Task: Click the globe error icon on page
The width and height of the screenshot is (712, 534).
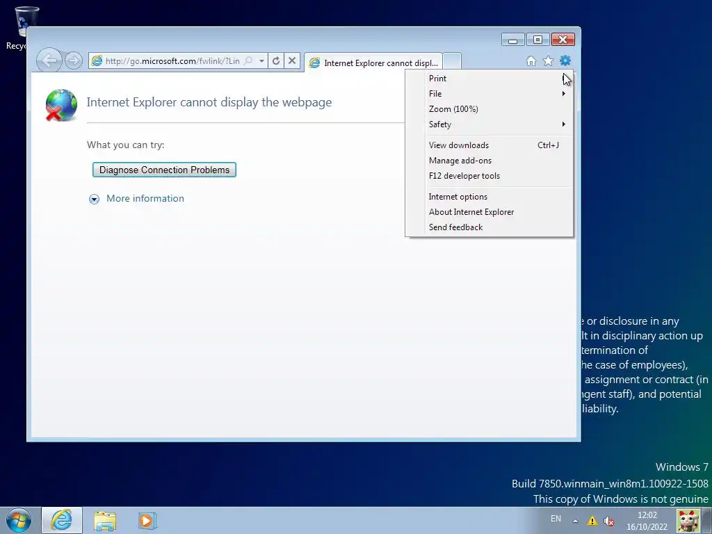Action: pyautogui.click(x=61, y=106)
